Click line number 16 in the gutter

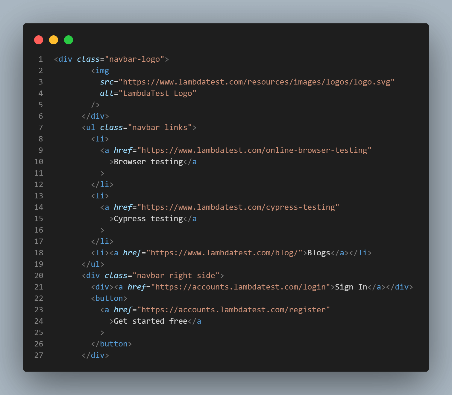[x=39, y=230]
